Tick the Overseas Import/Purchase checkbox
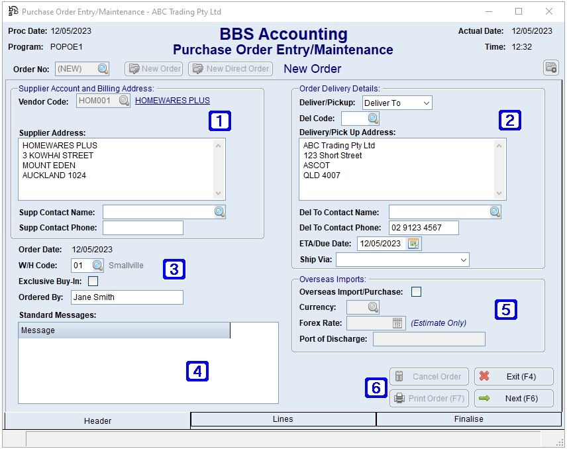The width and height of the screenshot is (567, 449). pos(416,292)
